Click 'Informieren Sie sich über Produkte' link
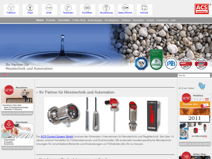This screenshot has height=159, width=212. point(17,148)
